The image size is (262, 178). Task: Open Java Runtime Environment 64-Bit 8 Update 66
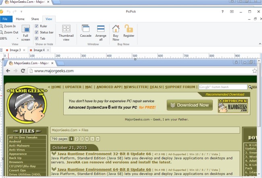(104, 169)
